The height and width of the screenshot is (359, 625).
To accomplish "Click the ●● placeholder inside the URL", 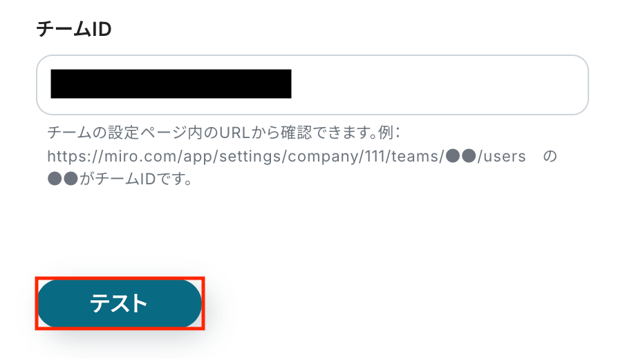I will (x=460, y=156).
